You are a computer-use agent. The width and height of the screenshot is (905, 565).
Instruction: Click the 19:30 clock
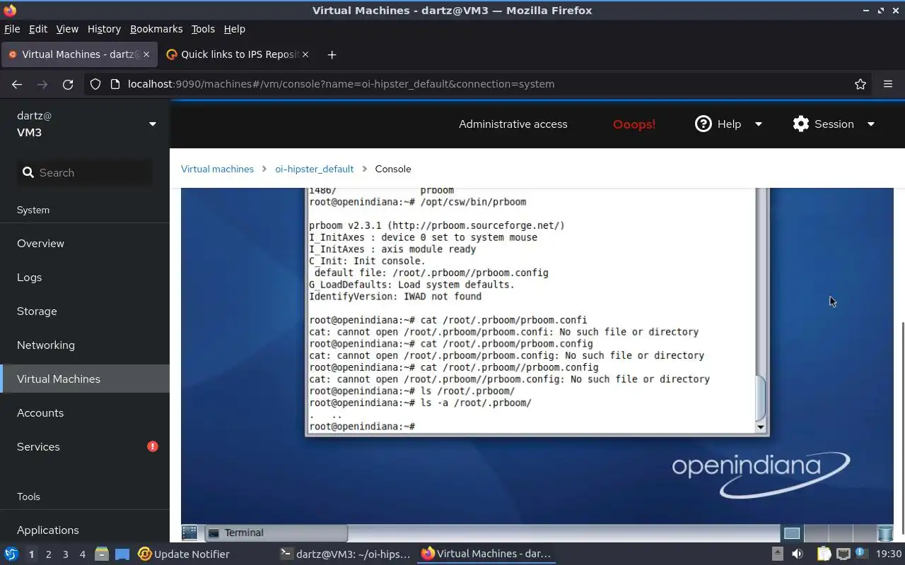[889, 554]
